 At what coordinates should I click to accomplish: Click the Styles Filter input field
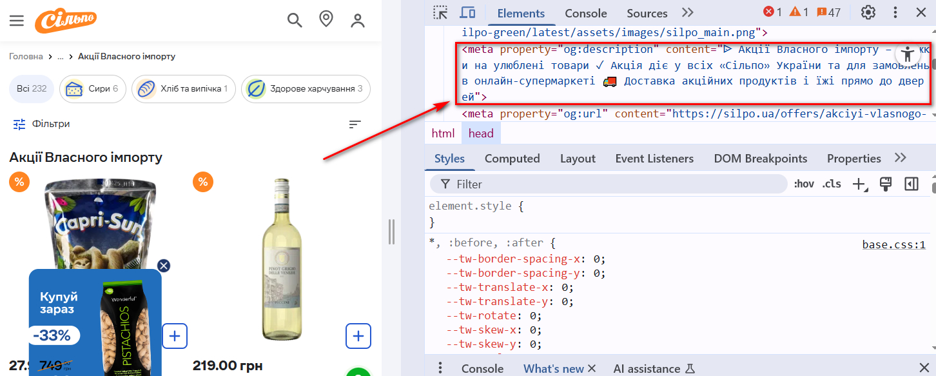tap(609, 184)
